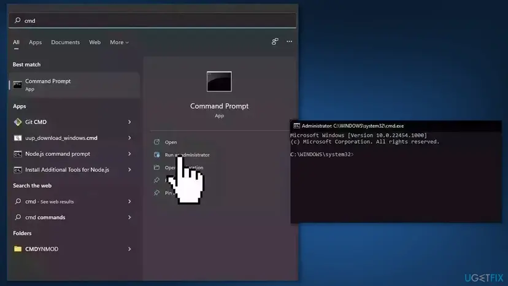Viewport: 508px width, 286px height.
Task: Open the three-dot options menu
Action: point(289,41)
